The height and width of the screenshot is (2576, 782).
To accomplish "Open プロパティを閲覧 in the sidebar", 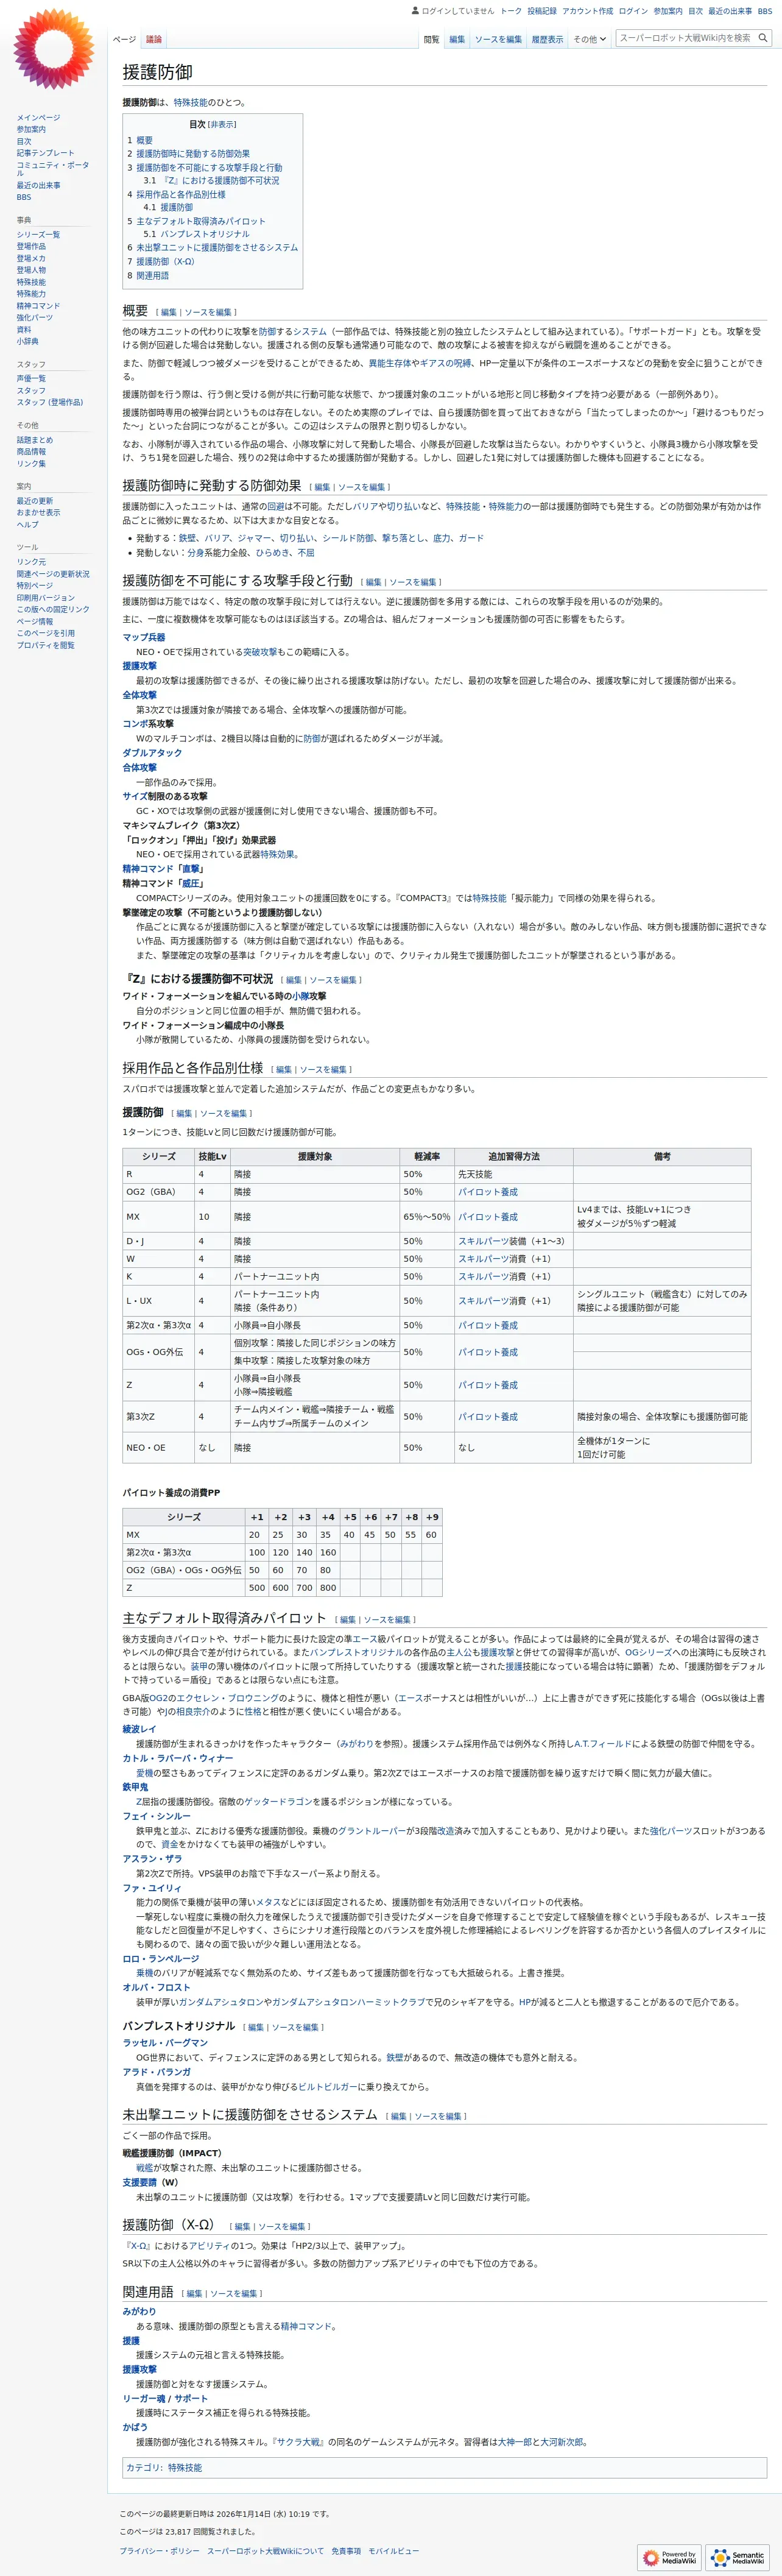I will [x=45, y=646].
